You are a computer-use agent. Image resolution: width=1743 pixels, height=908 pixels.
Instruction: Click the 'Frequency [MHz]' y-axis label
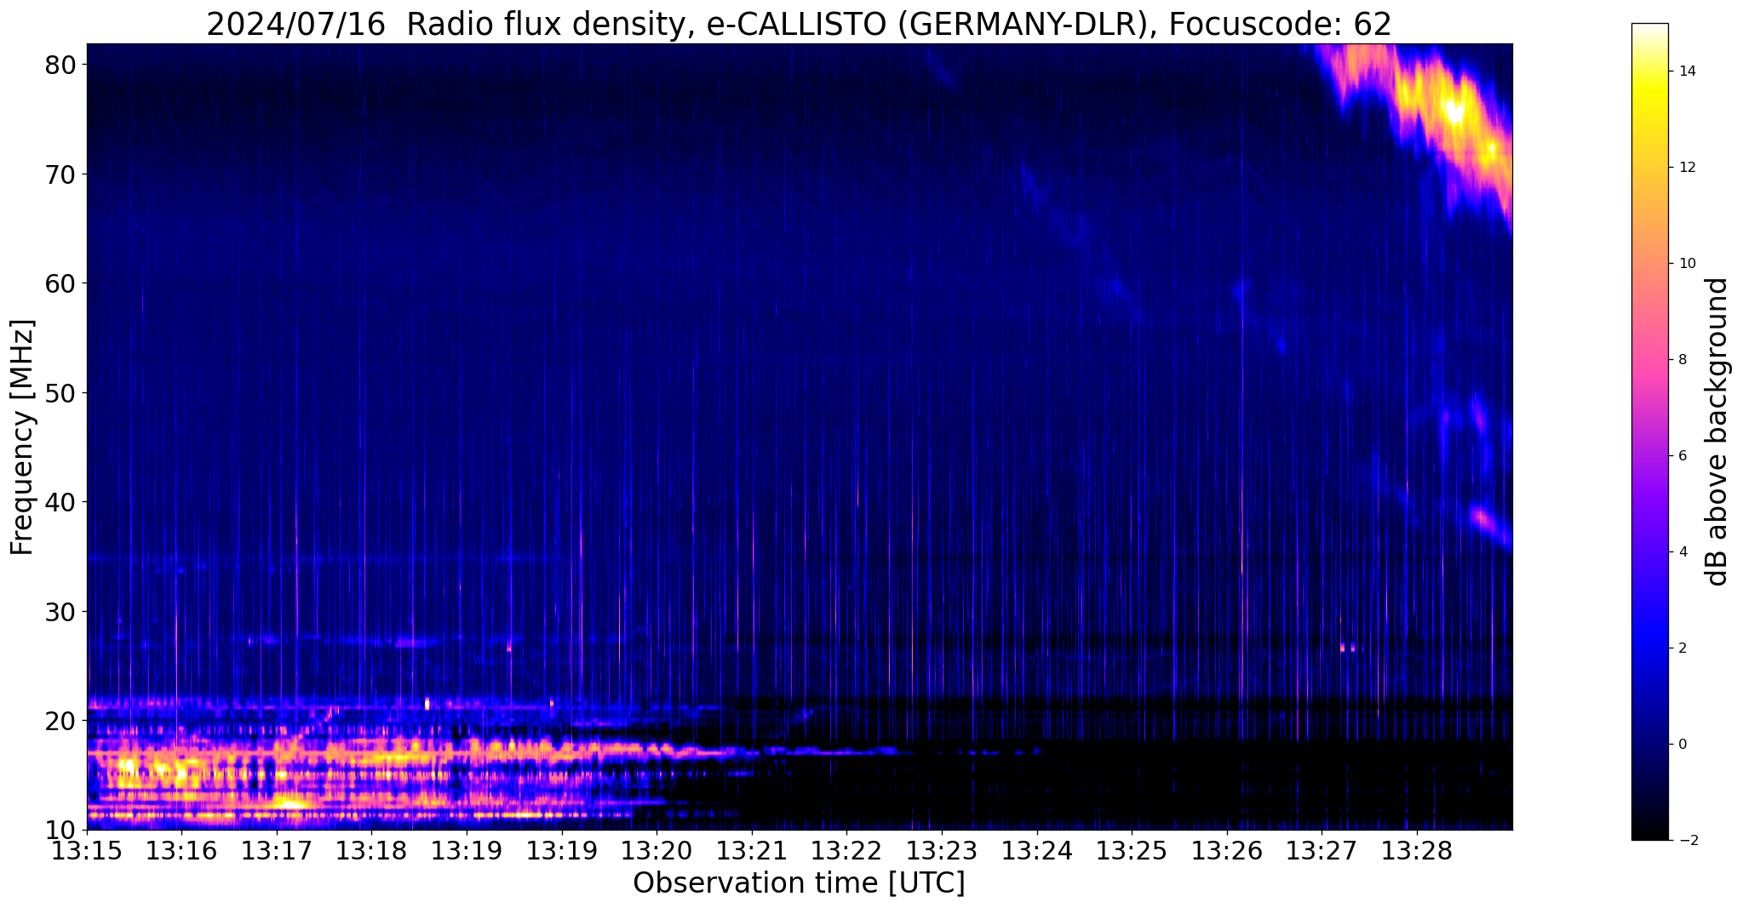point(22,437)
